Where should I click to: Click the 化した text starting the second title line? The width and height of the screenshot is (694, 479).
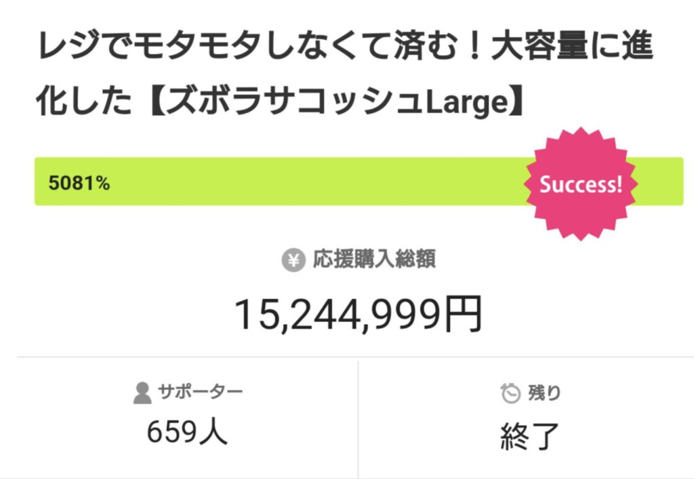[x=84, y=101]
